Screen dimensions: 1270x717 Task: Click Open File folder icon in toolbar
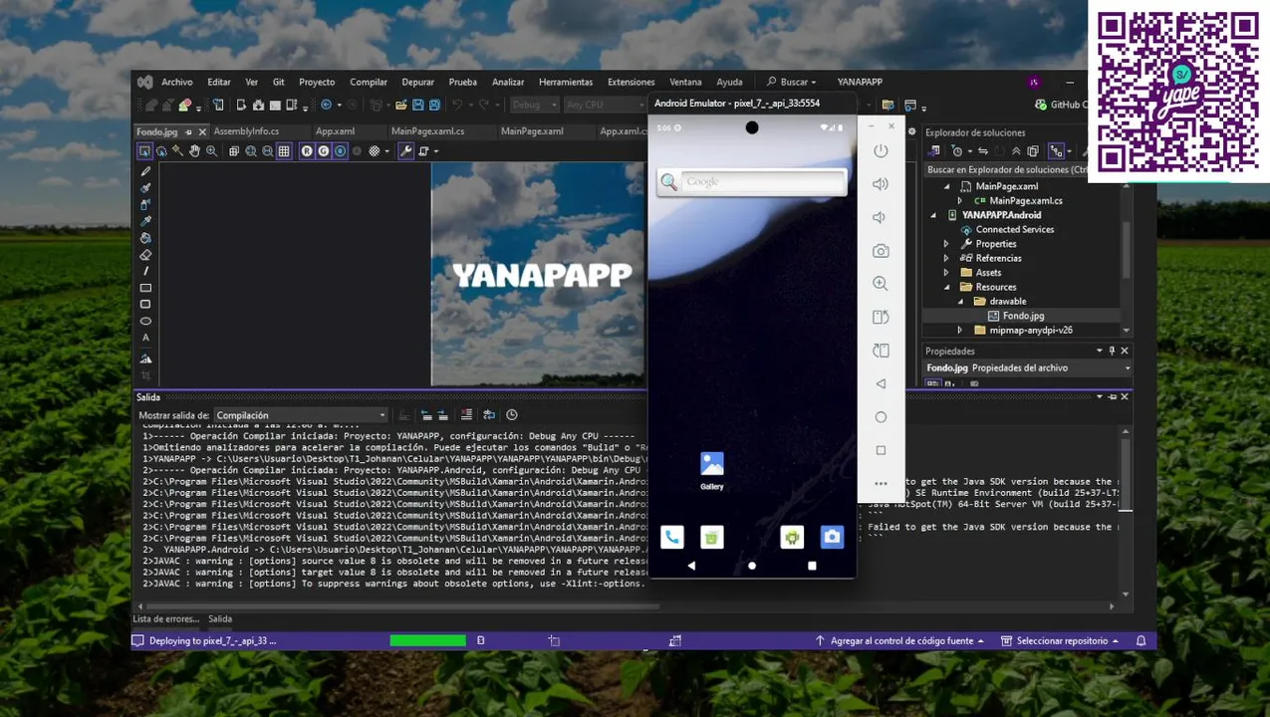[401, 105]
